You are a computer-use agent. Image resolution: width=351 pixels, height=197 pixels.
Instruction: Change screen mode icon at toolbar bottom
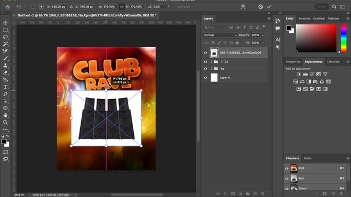(5, 159)
